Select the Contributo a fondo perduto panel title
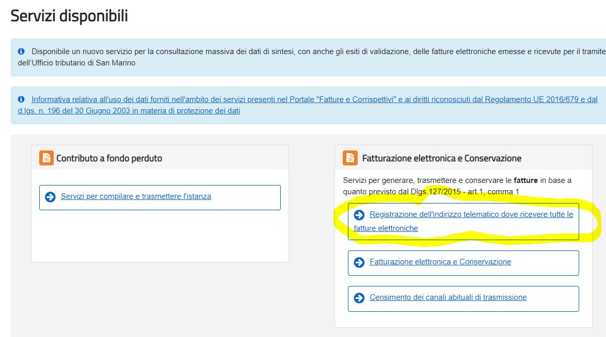The height and width of the screenshot is (337, 606). tap(109, 158)
